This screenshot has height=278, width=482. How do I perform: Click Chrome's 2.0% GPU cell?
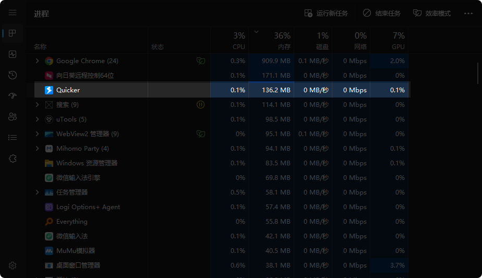pos(389,61)
